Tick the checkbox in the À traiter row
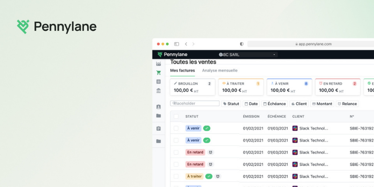This screenshot has height=187, width=374. pyautogui.click(x=176, y=176)
